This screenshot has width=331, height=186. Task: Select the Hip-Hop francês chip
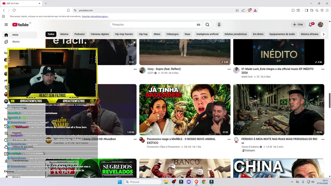pos(124,34)
